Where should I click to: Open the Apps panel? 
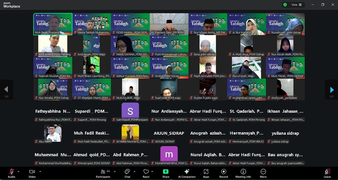(206, 172)
